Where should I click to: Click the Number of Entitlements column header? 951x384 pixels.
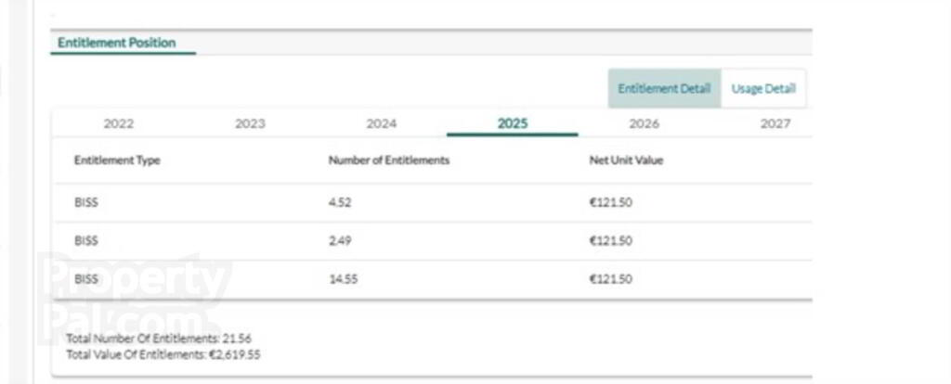coord(389,160)
